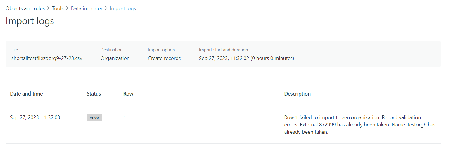Click chevron after Objects and rules
This screenshot has width=453, height=150.
49,8
